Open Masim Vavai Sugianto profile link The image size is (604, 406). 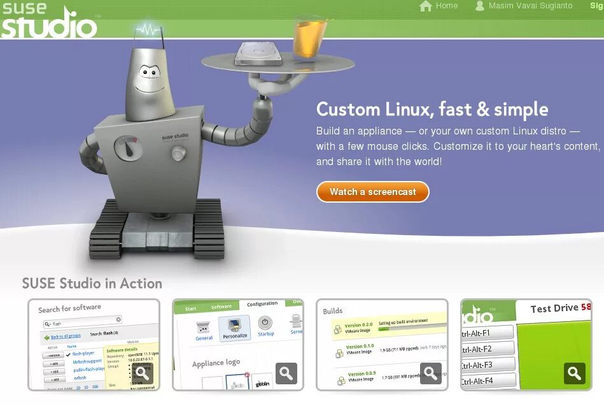[530, 6]
